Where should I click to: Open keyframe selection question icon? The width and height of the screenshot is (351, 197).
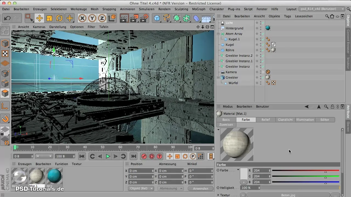coord(159,156)
